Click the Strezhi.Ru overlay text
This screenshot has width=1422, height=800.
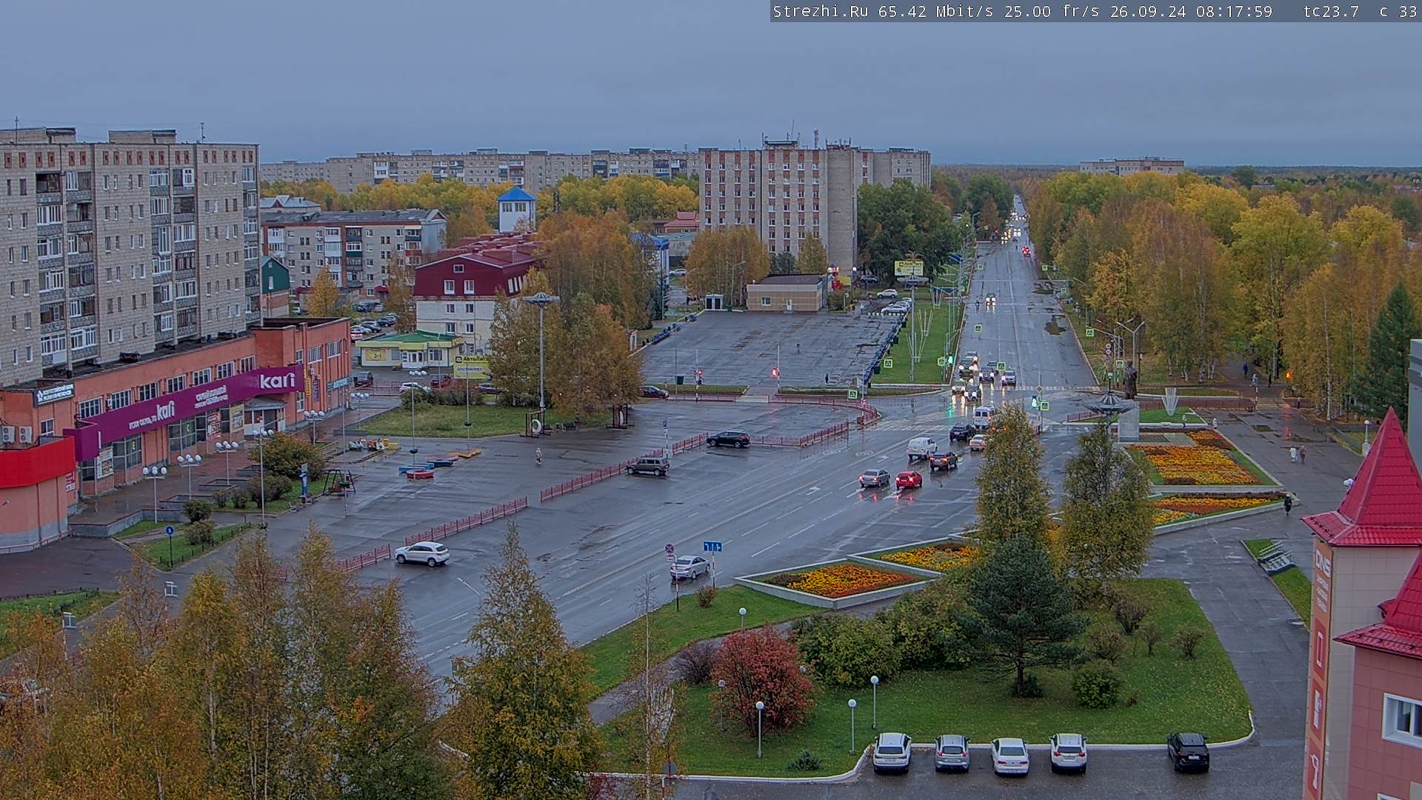(821, 11)
